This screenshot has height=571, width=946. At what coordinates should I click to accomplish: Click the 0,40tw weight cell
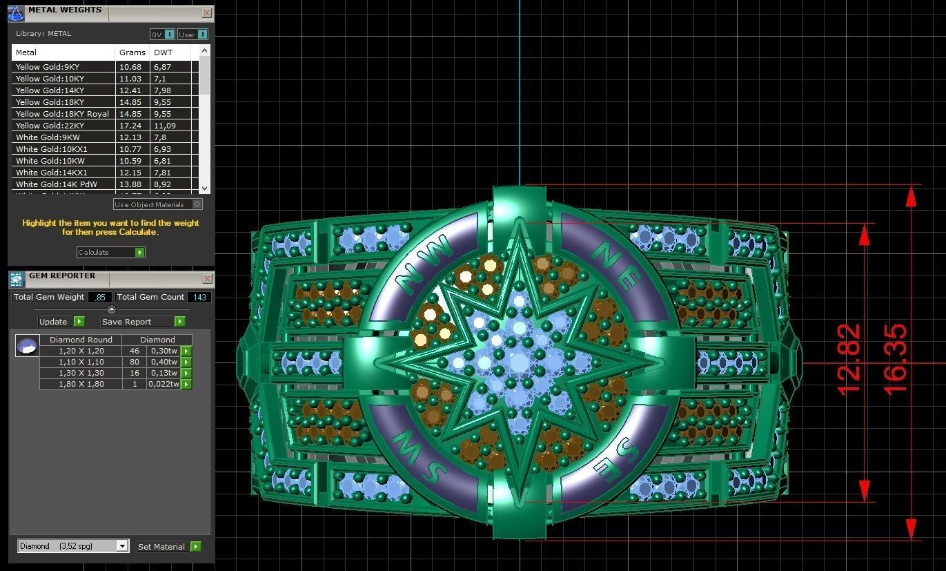tap(164, 362)
